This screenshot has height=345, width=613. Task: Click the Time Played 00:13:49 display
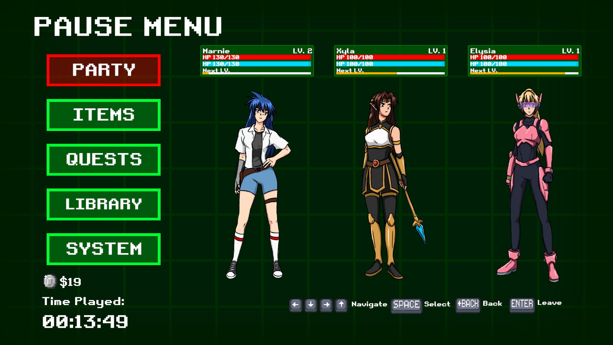click(86, 321)
